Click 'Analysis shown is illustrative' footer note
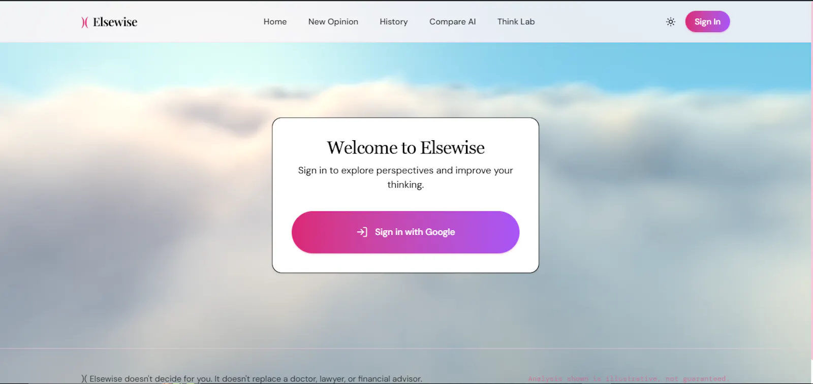The image size is (813, 384). click(x=629, y=378)
